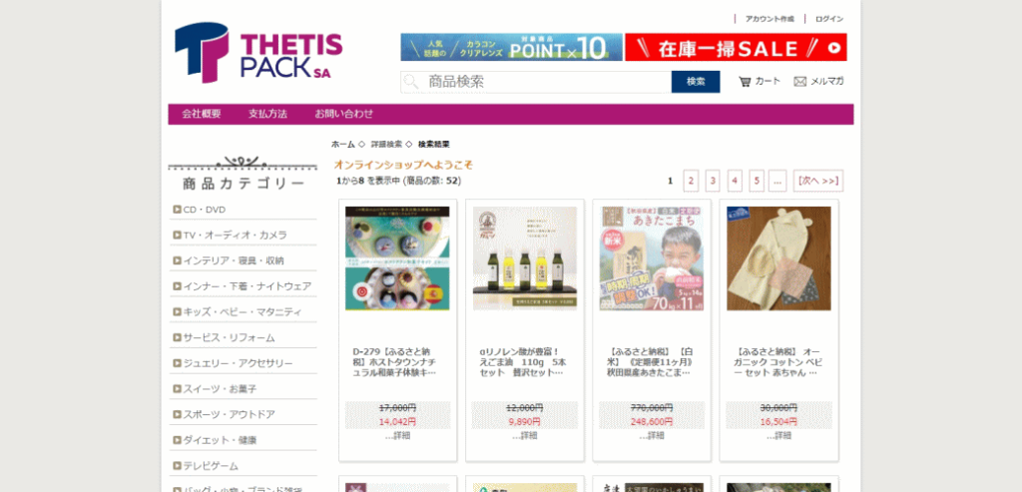Click …詳細 under the 16,504円 product
Screen dimensions: 1022x492
click(x=778, y=435)
